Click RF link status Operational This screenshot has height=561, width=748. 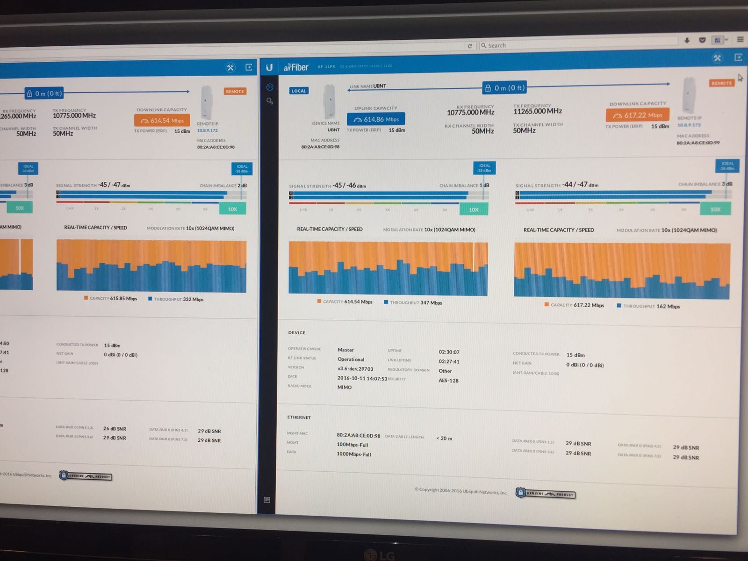point(351,360)
